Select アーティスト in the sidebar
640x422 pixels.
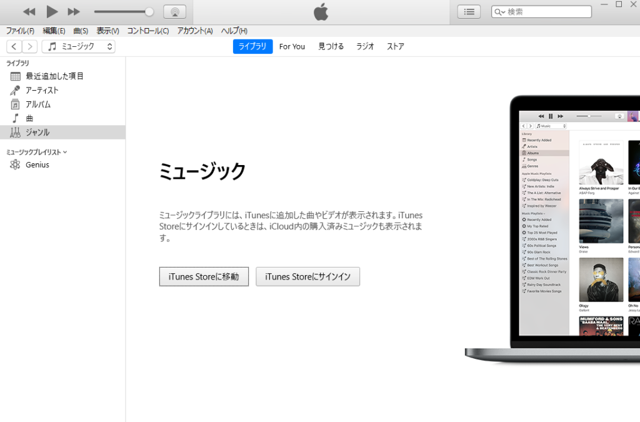click(63, 90)
